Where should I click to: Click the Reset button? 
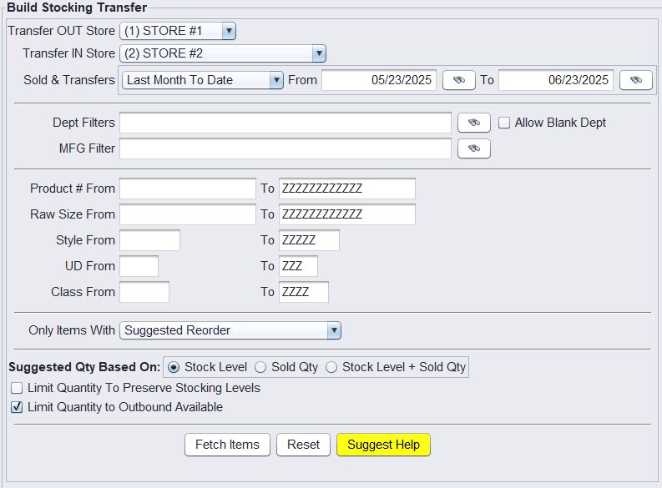click(x=303, y=445)
